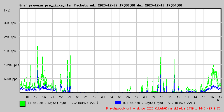Click hour label 06 on time axis

[128, 97]
